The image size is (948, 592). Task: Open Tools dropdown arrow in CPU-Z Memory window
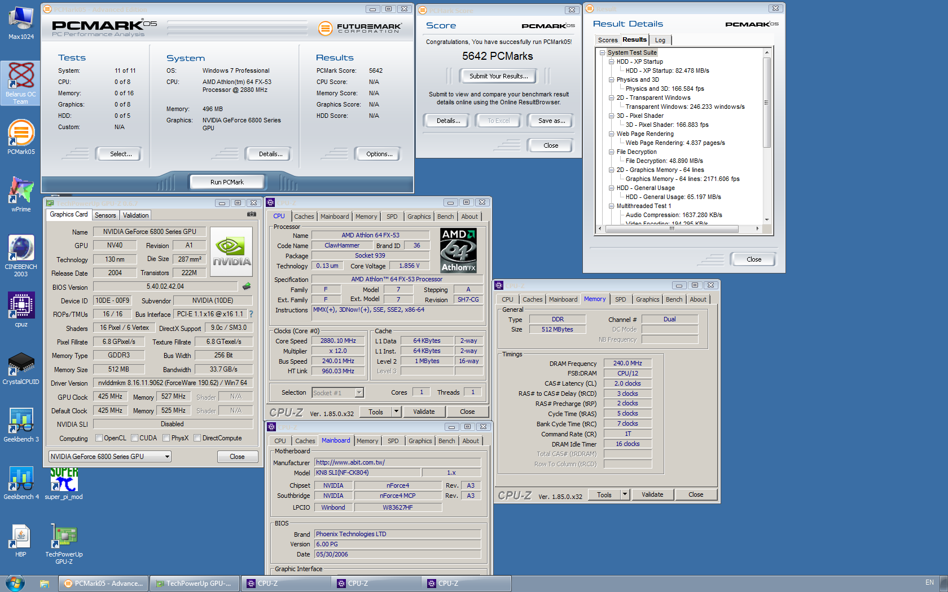point(625,494)
